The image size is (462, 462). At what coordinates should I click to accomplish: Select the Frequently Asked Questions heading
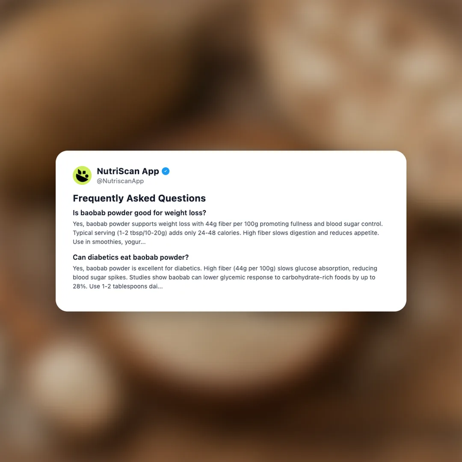[139, 198]
